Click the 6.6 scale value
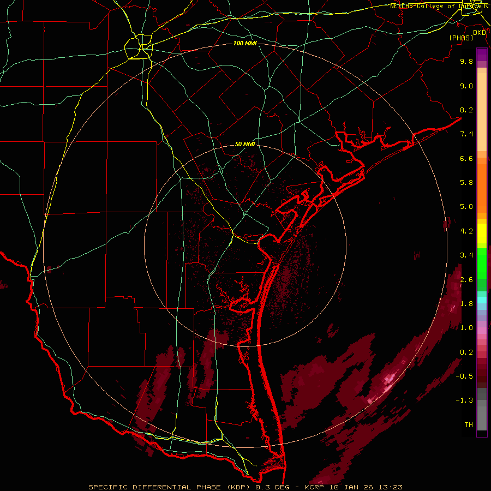This screenshot has width=491, height=491. tap(466, 158)
